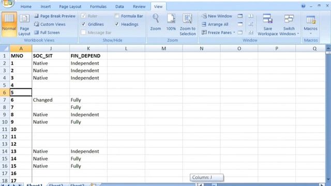Select Native cell in row 16
This screenshot has height=186, width=331.
coord(51,166)
